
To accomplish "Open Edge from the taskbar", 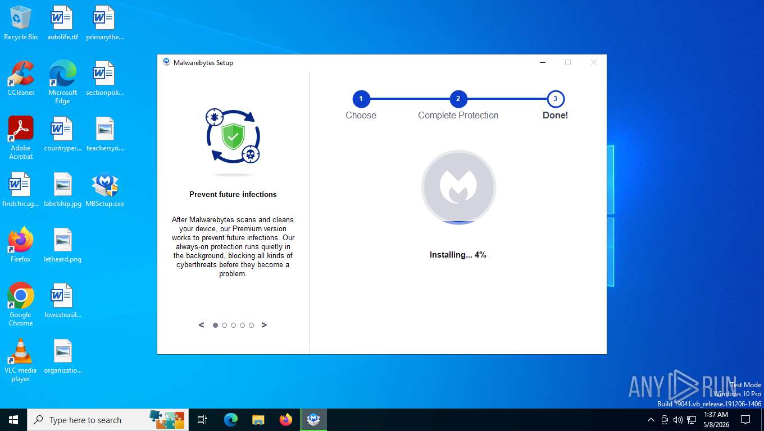I will click(x=231, y=420).
